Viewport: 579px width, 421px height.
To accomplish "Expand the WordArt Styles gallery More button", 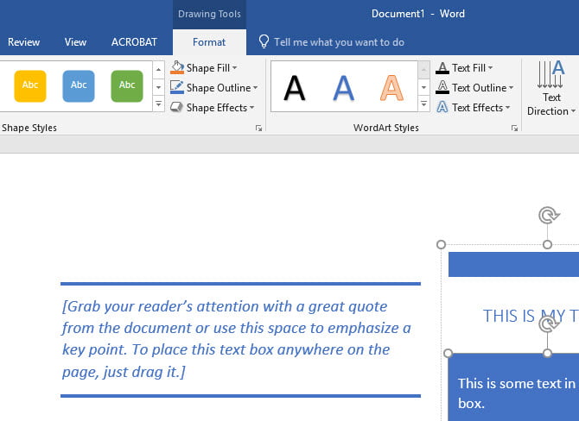I will pyautogui.click(x=424, y=104).
